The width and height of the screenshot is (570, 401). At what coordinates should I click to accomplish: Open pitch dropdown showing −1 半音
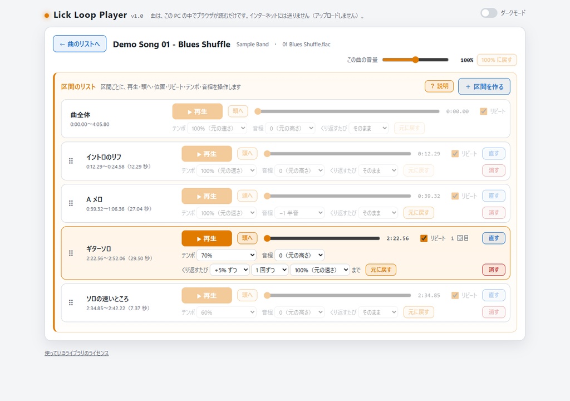point(299,213)
